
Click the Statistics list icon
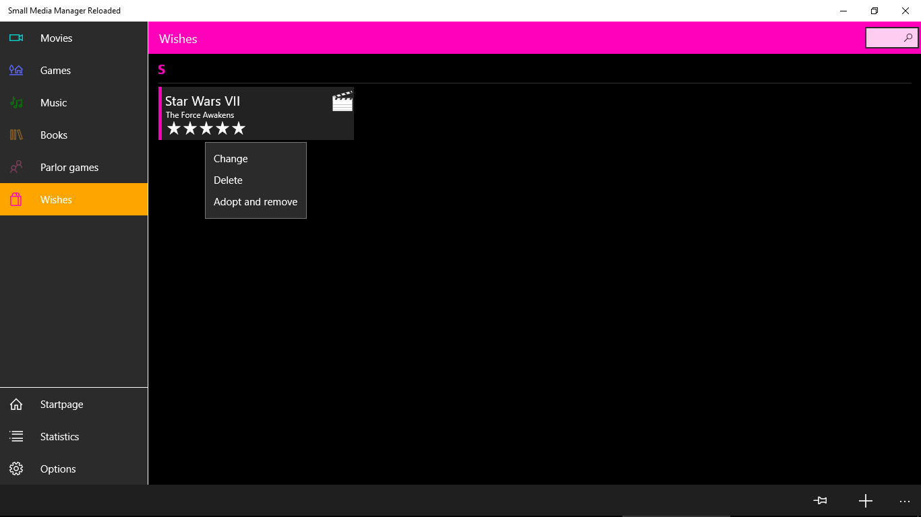tap(16, 436)
